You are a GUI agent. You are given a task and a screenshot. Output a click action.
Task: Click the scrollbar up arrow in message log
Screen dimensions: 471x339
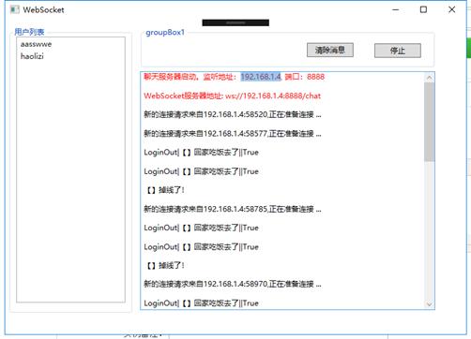tap(430, 78)
